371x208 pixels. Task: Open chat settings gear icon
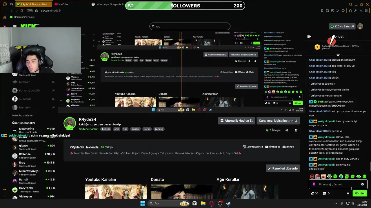tap(348, 194)
